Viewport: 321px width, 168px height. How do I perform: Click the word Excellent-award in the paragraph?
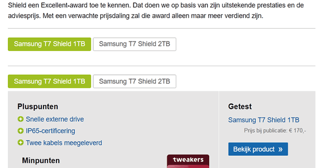click(50, 5)
